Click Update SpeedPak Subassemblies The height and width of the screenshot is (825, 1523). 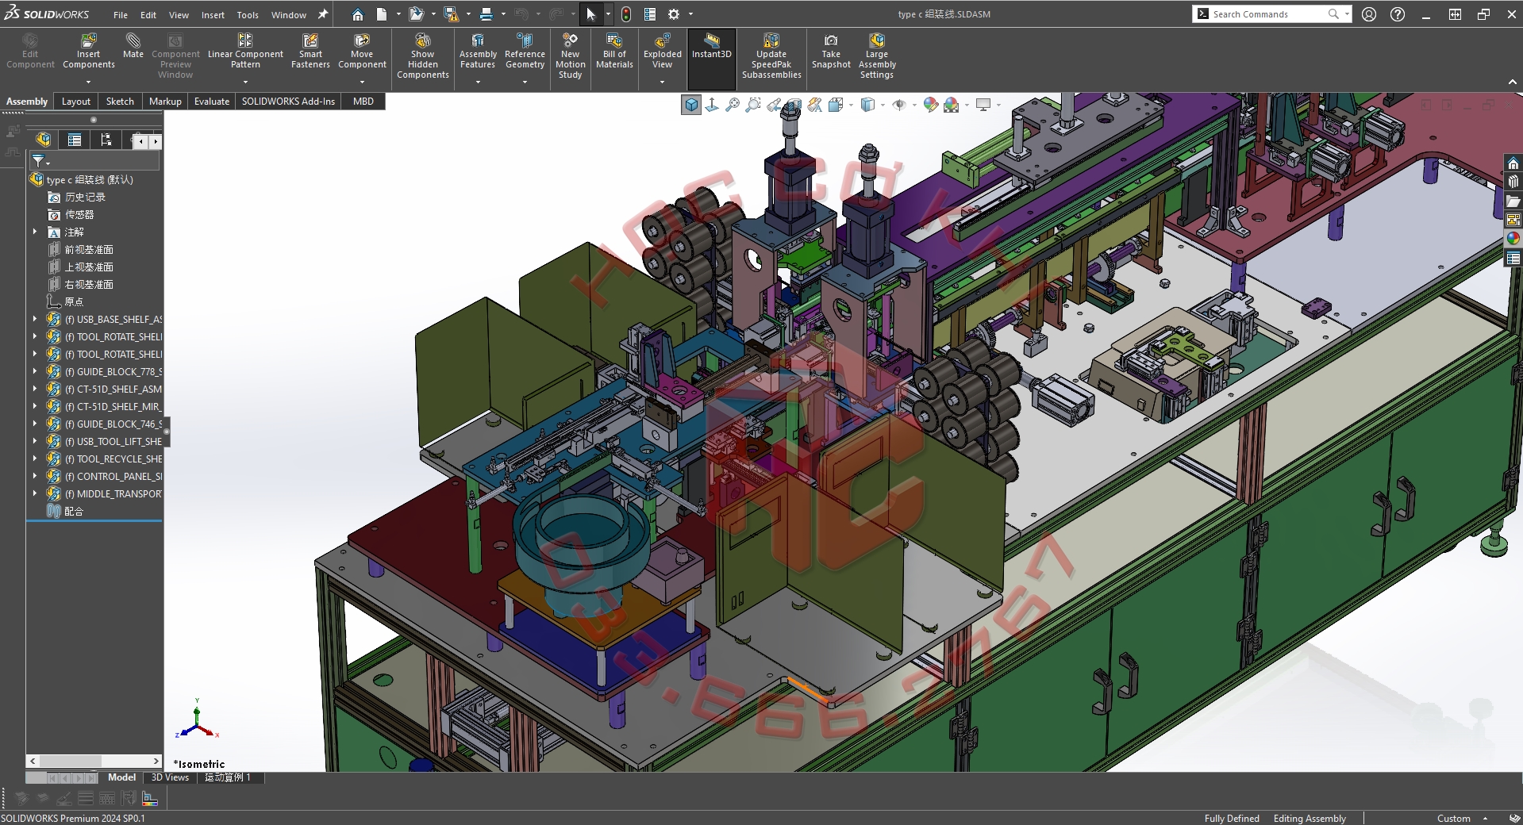771,56
